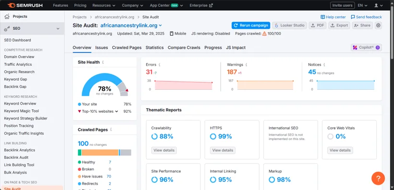Click Rerun campaign button
Image resolution: width=394 pixels, height=190 pixels.
251,25
